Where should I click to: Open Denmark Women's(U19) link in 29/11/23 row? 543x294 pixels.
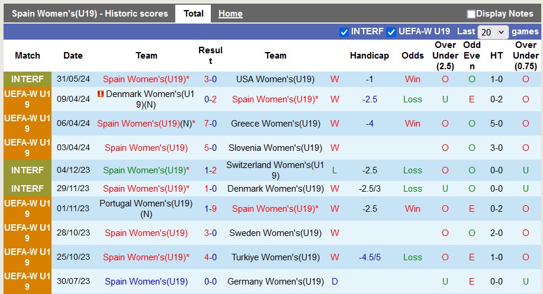[276, 189]
